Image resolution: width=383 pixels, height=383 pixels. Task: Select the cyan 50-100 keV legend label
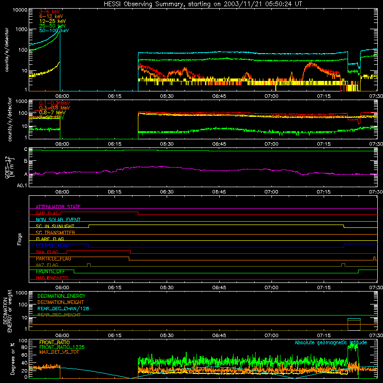[x=54, y=31]
